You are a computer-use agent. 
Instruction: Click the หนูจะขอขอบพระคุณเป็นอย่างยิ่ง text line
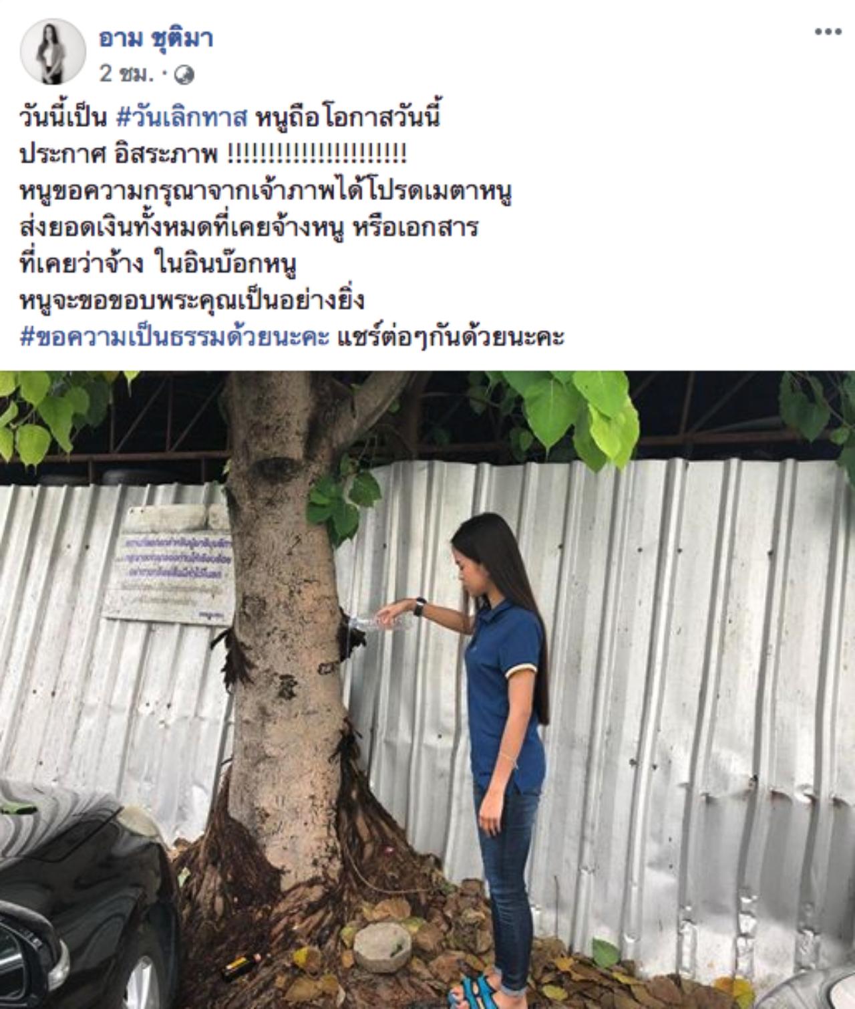click(x=191, y=300)
